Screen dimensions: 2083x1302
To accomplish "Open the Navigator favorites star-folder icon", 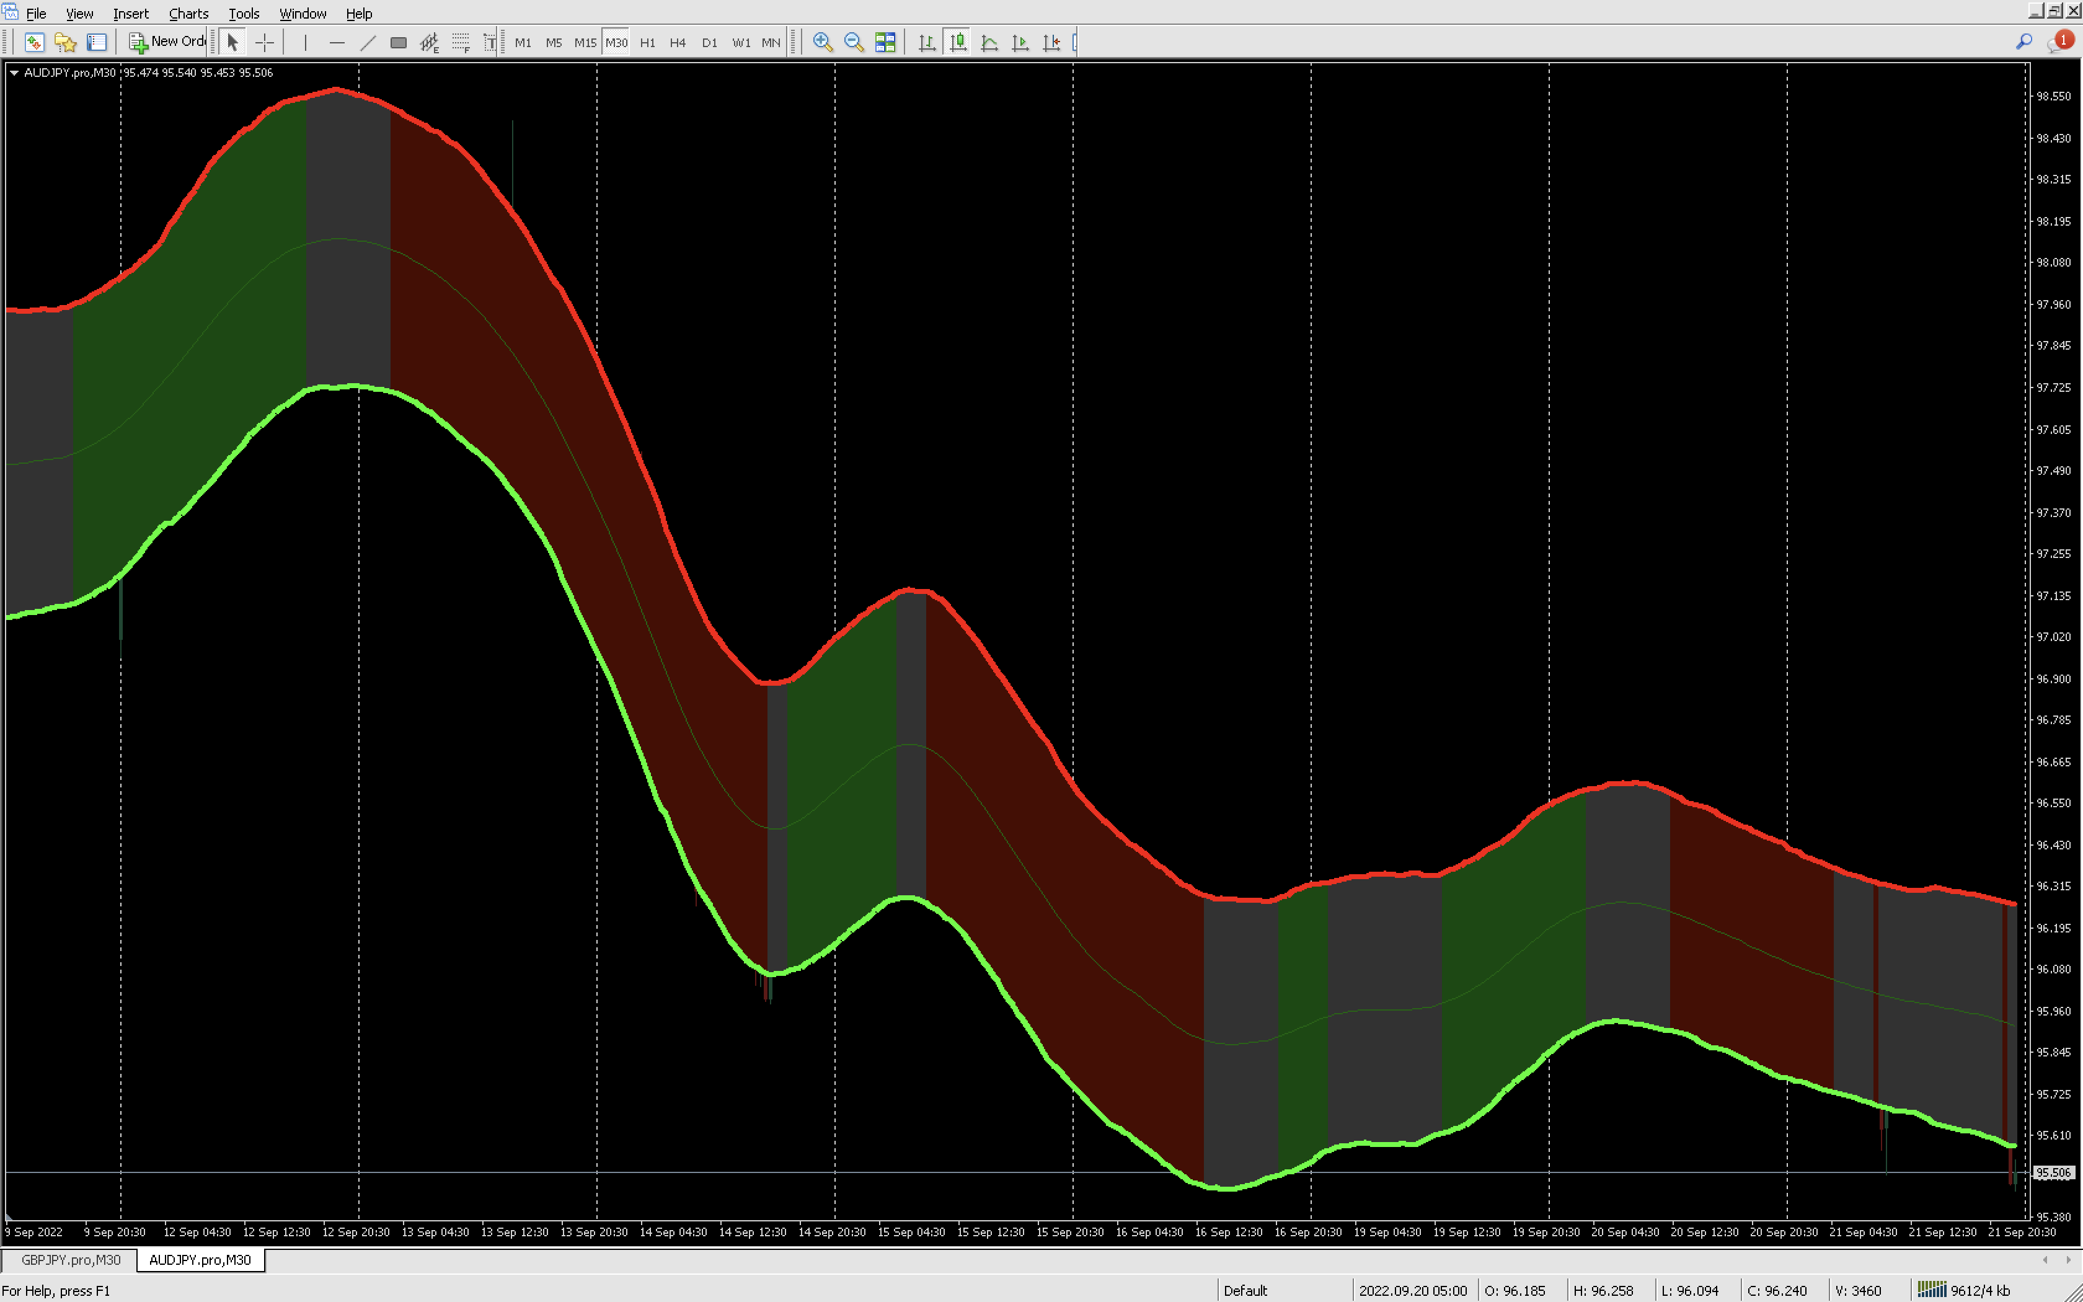I will tap(66, 42).
